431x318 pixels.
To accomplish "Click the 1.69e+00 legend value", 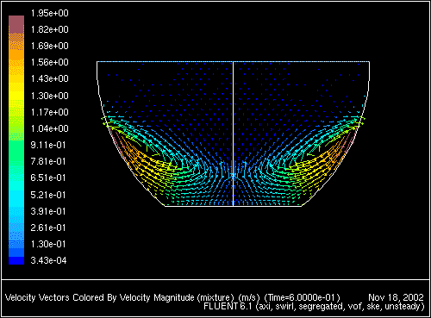I will point(50,46).
